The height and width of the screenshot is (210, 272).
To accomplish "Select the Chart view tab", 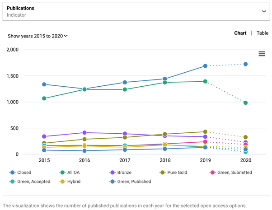I will 240,33.
